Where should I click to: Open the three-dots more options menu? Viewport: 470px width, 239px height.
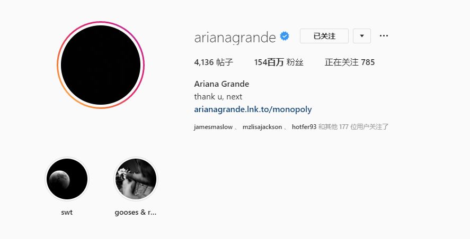(x=384, y=36)
